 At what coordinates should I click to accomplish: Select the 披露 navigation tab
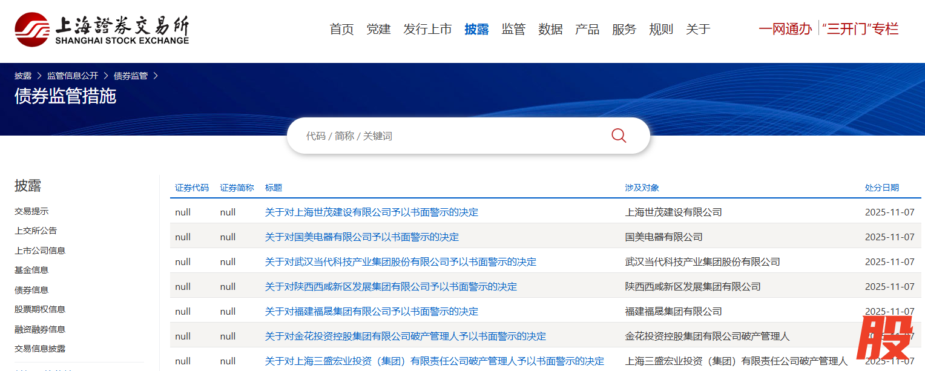point(476,29)
